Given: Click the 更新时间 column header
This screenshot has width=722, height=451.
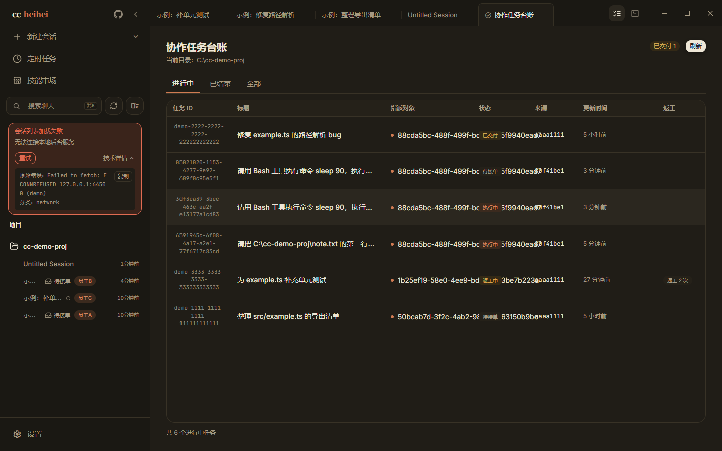Looking at the screenshot, I should click(x=595, y=108).
